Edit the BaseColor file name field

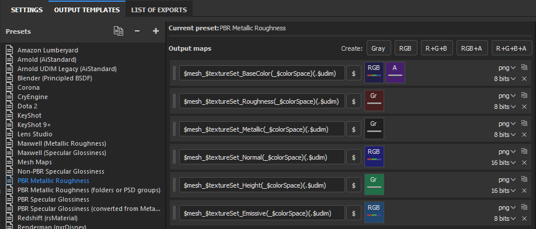point(262,73)
